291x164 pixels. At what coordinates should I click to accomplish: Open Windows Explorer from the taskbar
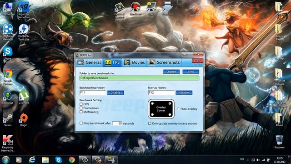tap(45, 160)
